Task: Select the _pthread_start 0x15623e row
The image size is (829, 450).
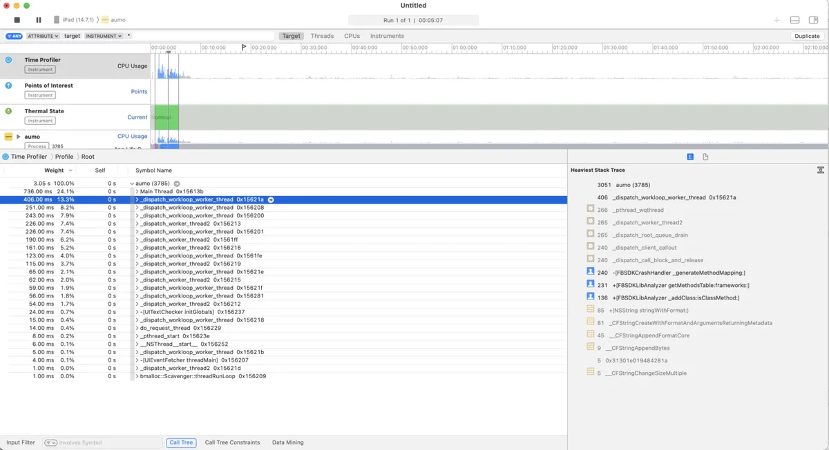Action: [x=283, y=336]
